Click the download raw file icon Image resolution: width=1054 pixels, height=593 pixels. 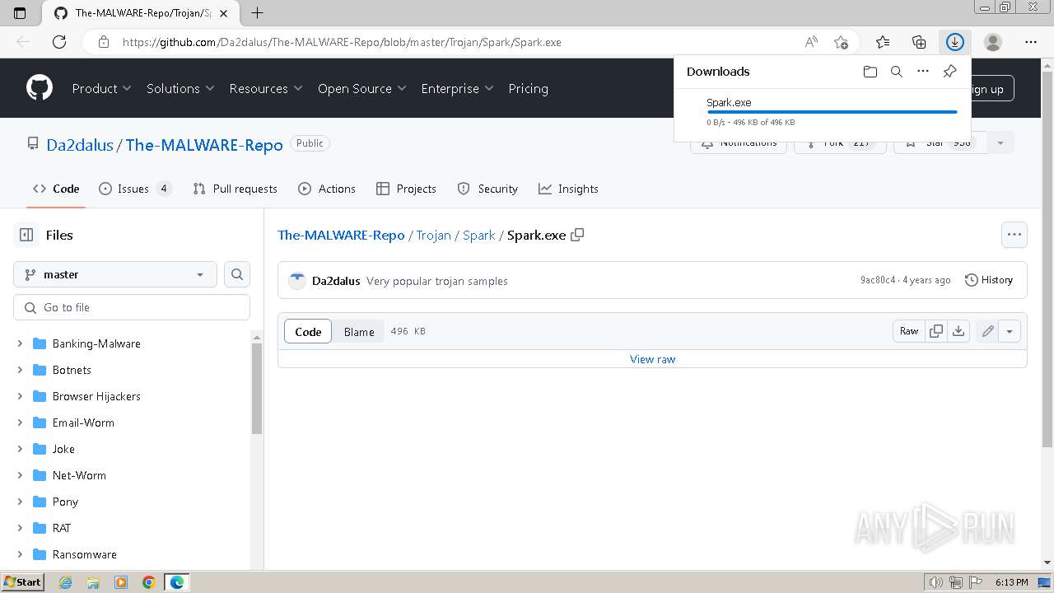click(958, 331)
